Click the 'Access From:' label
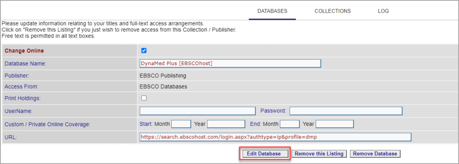The width and height of the screenshot is (459, 164). (22, 86)
